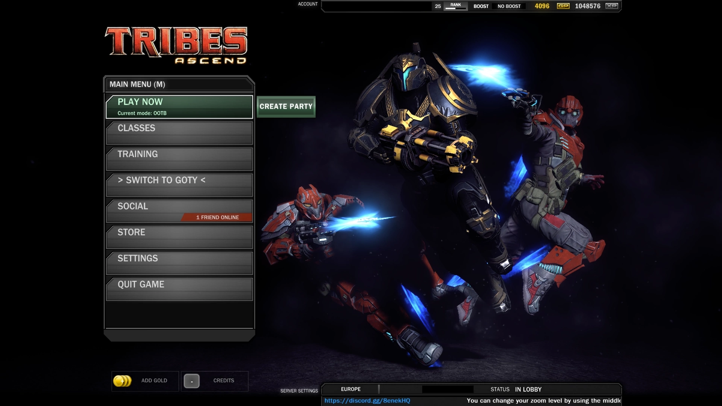Click the Tribes Ascend logo
The image size is (722, 406).
point(176,45)
